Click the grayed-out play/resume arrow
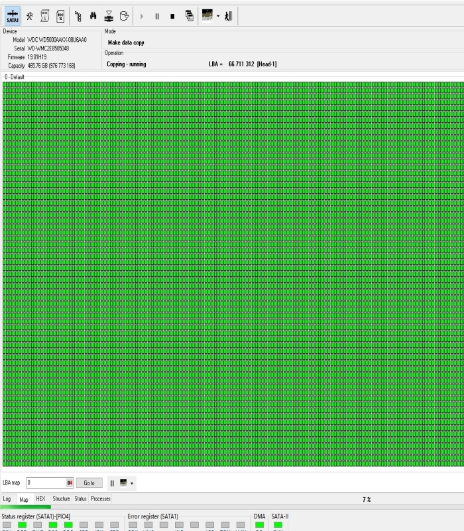This screenshot has height=531, width=464. 142,16
